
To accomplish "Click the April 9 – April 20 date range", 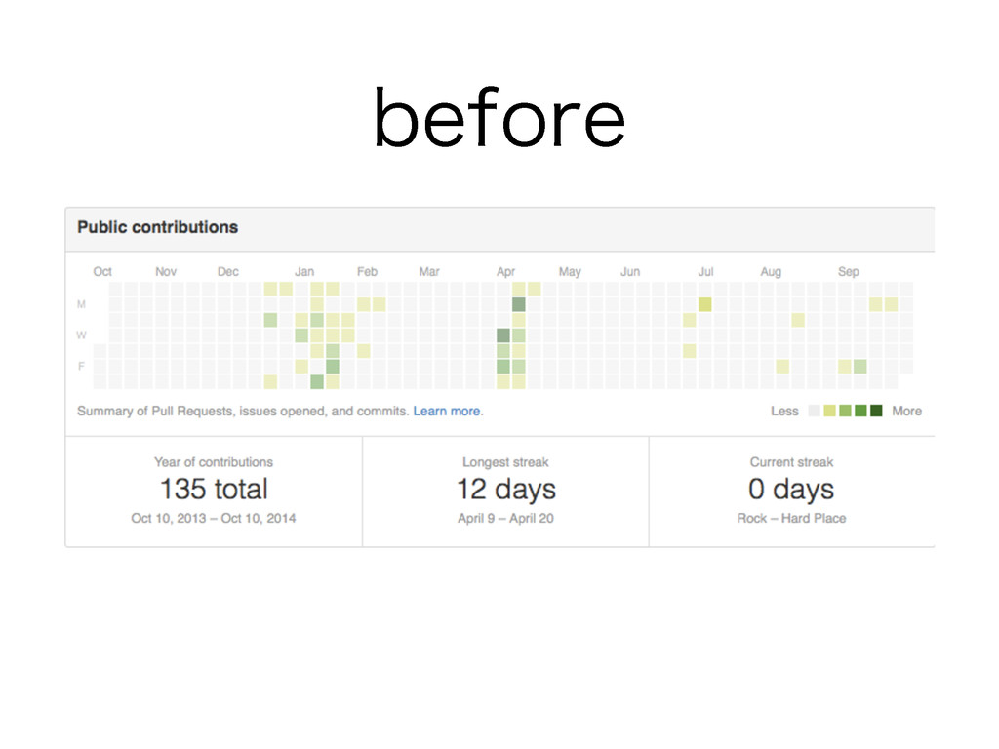I will point(506,519).
